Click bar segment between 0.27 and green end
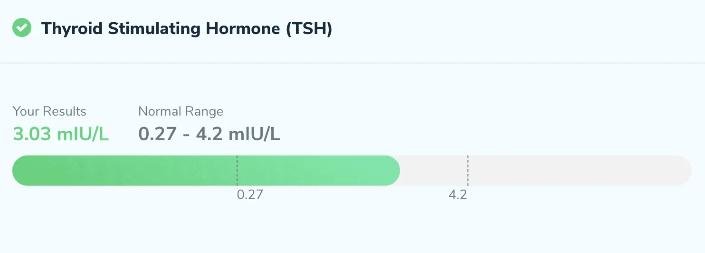This screenshot has width=705, height=253. coord(318,171)
